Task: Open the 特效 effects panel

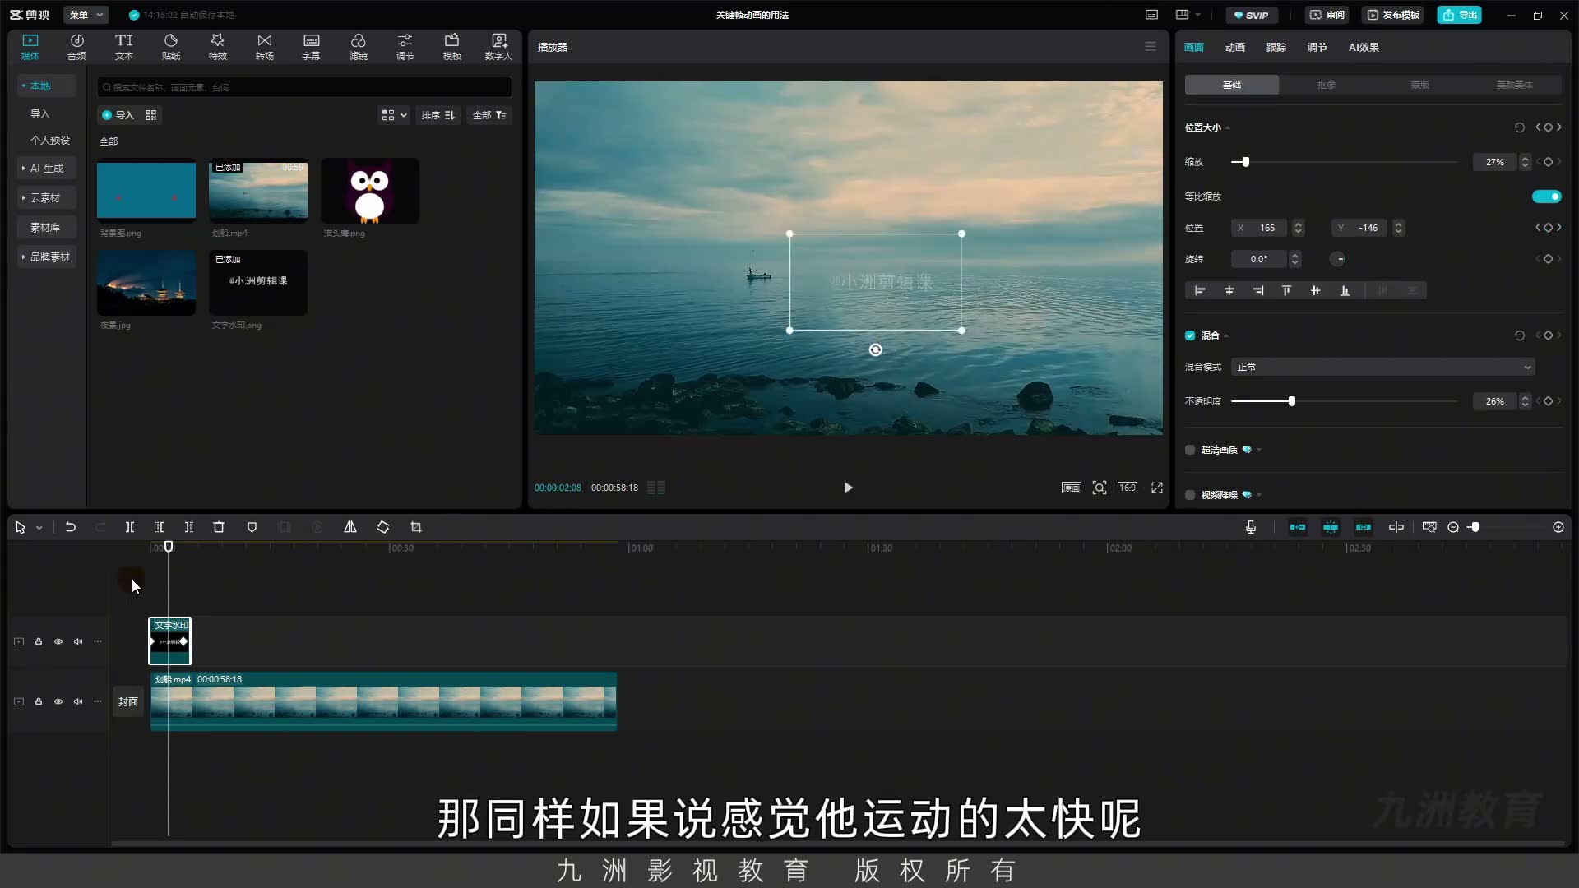Action: 217,47
